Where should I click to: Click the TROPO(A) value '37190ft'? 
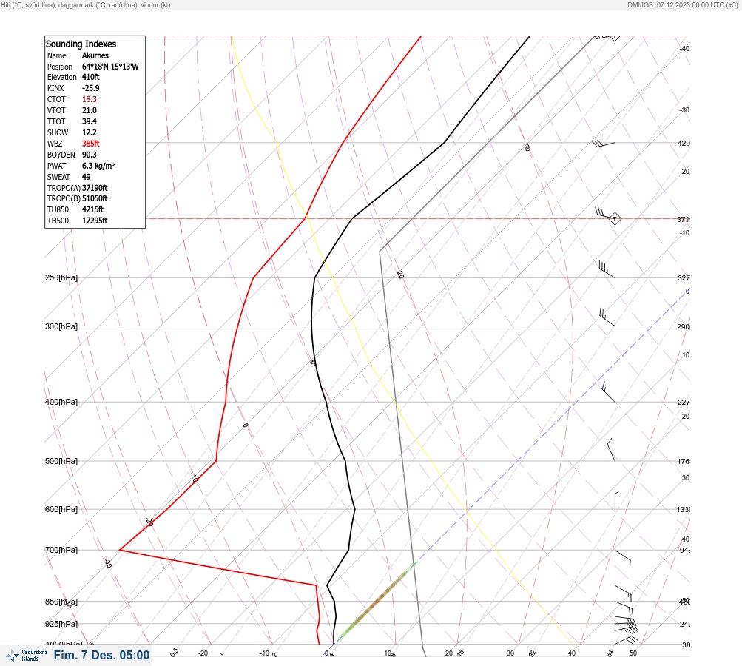coord(95,188)
